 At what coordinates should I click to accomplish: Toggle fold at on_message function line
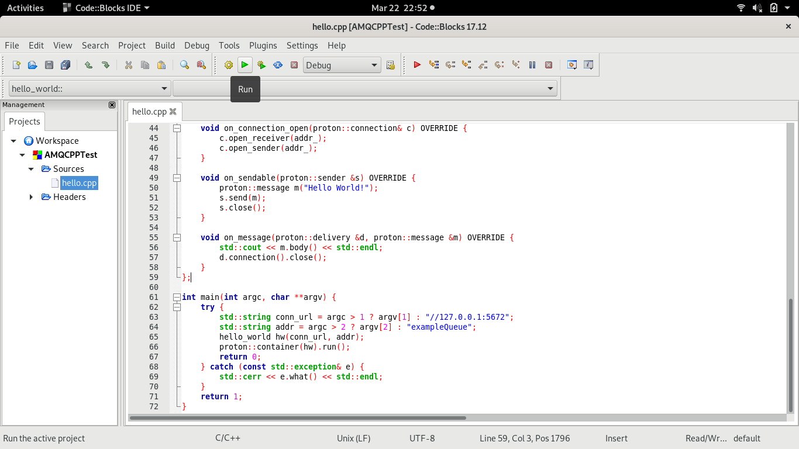coord(177,237)
